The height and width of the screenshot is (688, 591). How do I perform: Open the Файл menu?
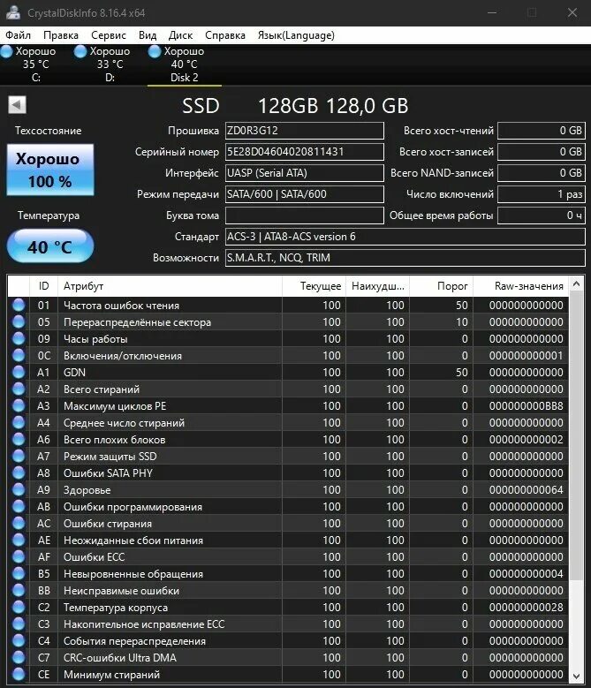(18, 35)
